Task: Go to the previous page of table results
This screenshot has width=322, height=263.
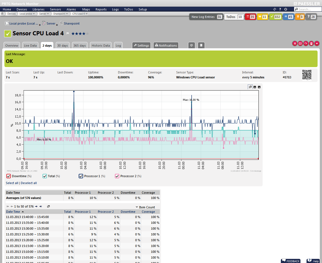Action: [x=12, y=206]
